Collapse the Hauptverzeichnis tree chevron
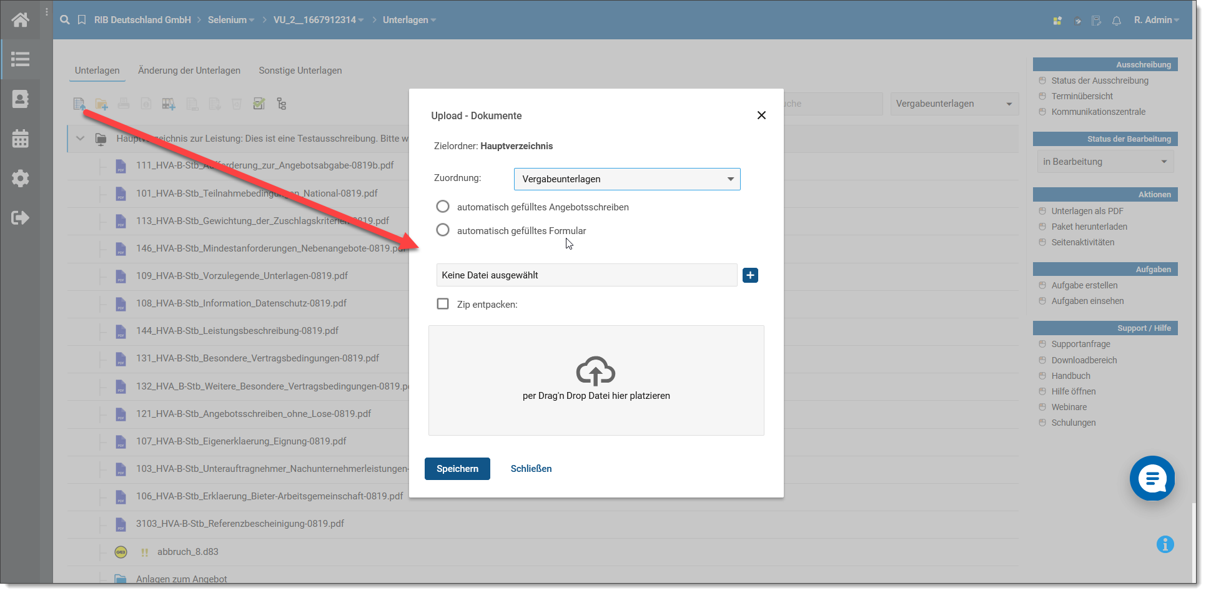The height and width of the screenshot is (593, 1206). pos(80,139)
